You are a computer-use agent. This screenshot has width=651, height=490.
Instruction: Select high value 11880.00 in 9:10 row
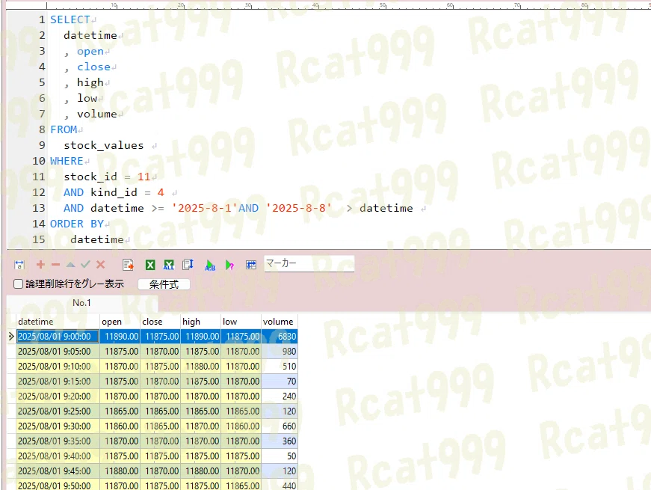200,366
